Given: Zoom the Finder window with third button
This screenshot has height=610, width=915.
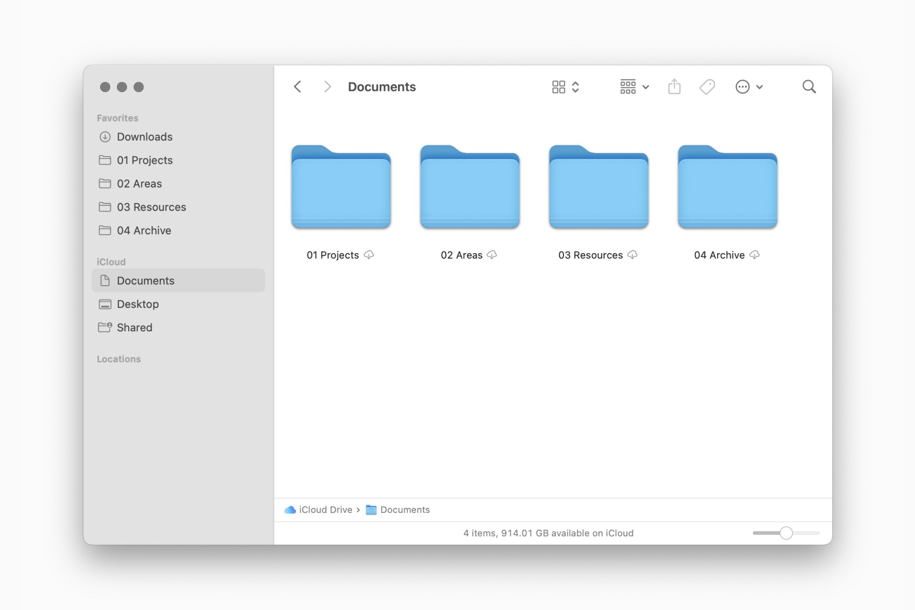Looking at the screenshot, I should [139, 87].
